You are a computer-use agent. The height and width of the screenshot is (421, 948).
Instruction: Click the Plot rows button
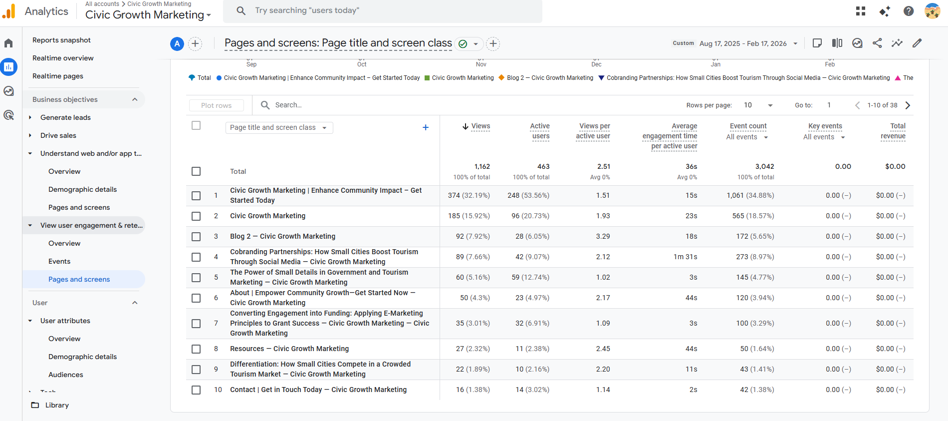[217, 105]
